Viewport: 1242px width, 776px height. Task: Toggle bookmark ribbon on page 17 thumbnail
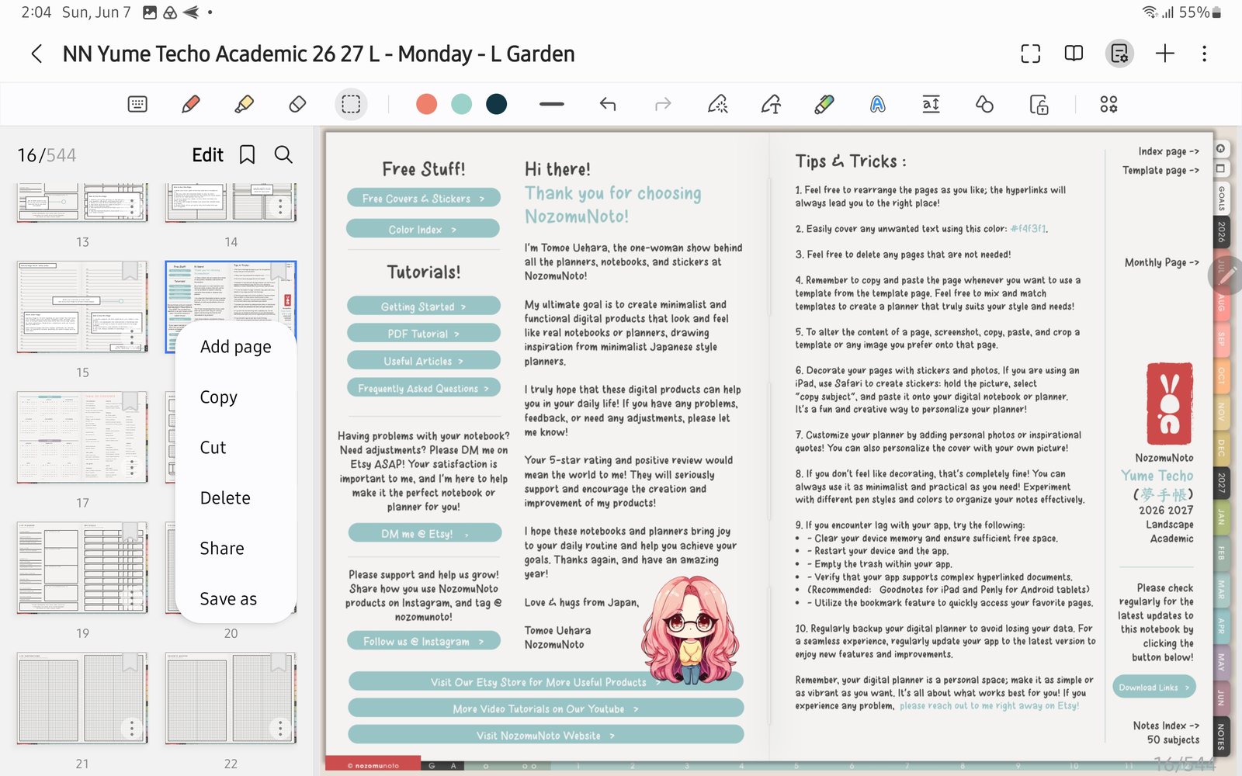click(130, 401)
